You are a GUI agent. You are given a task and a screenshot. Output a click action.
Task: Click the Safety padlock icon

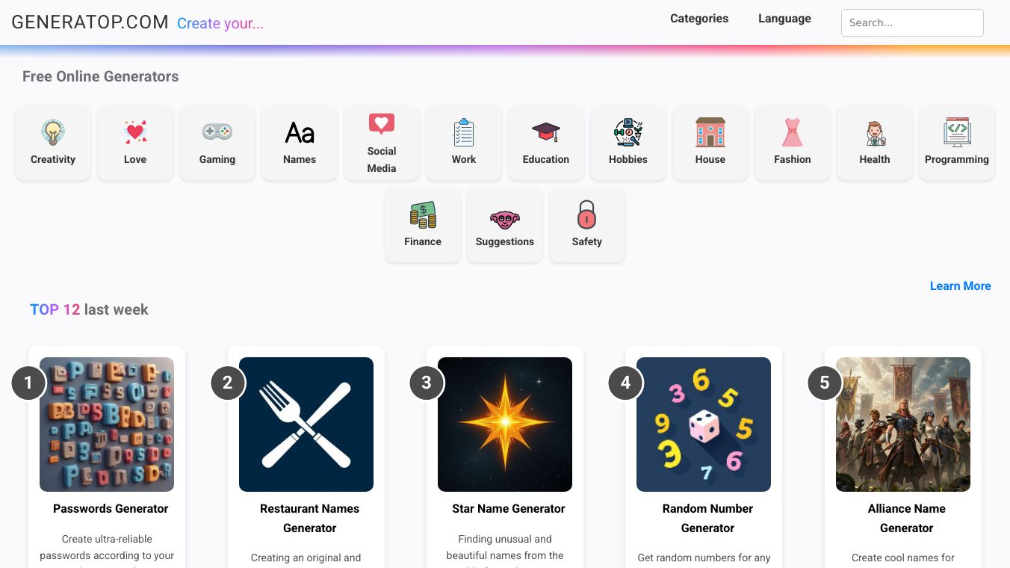586,215
